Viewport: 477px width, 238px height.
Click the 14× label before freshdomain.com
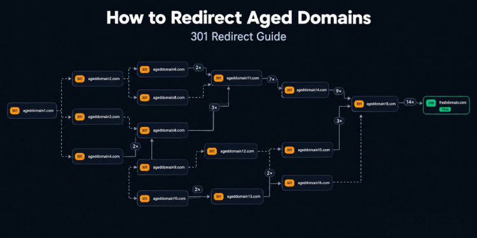(410, 102)
